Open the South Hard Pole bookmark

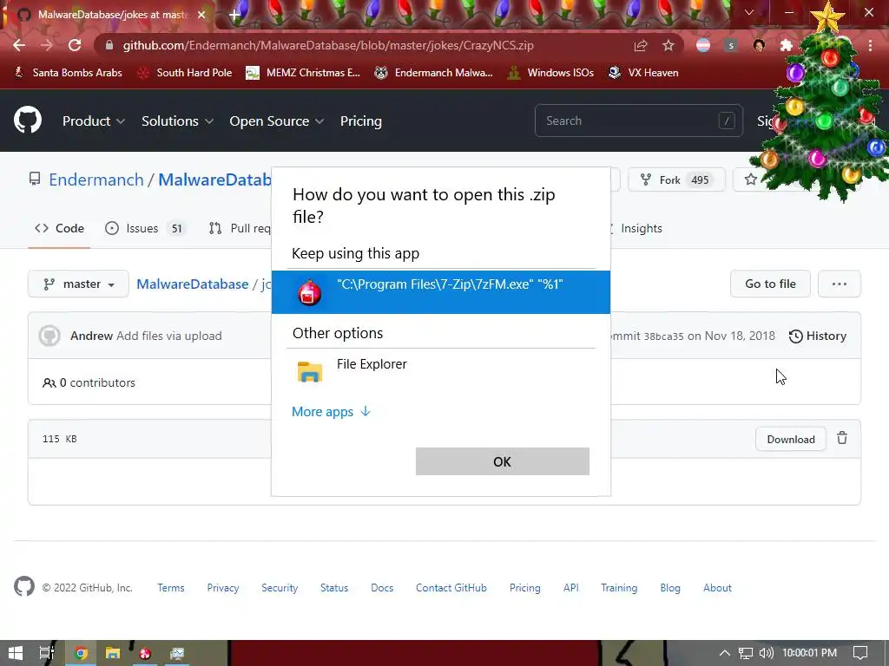(x=185, y=73)
